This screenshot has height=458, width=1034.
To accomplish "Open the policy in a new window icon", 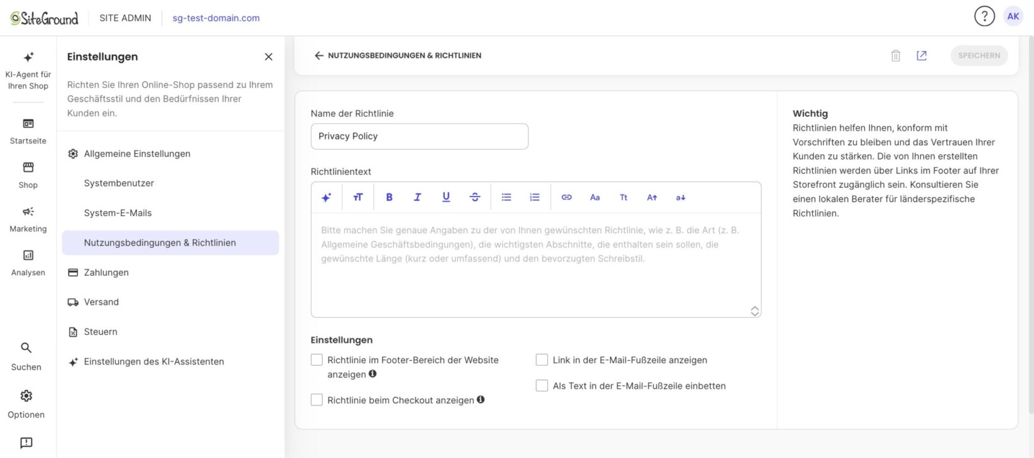I will tap(922, 55).
